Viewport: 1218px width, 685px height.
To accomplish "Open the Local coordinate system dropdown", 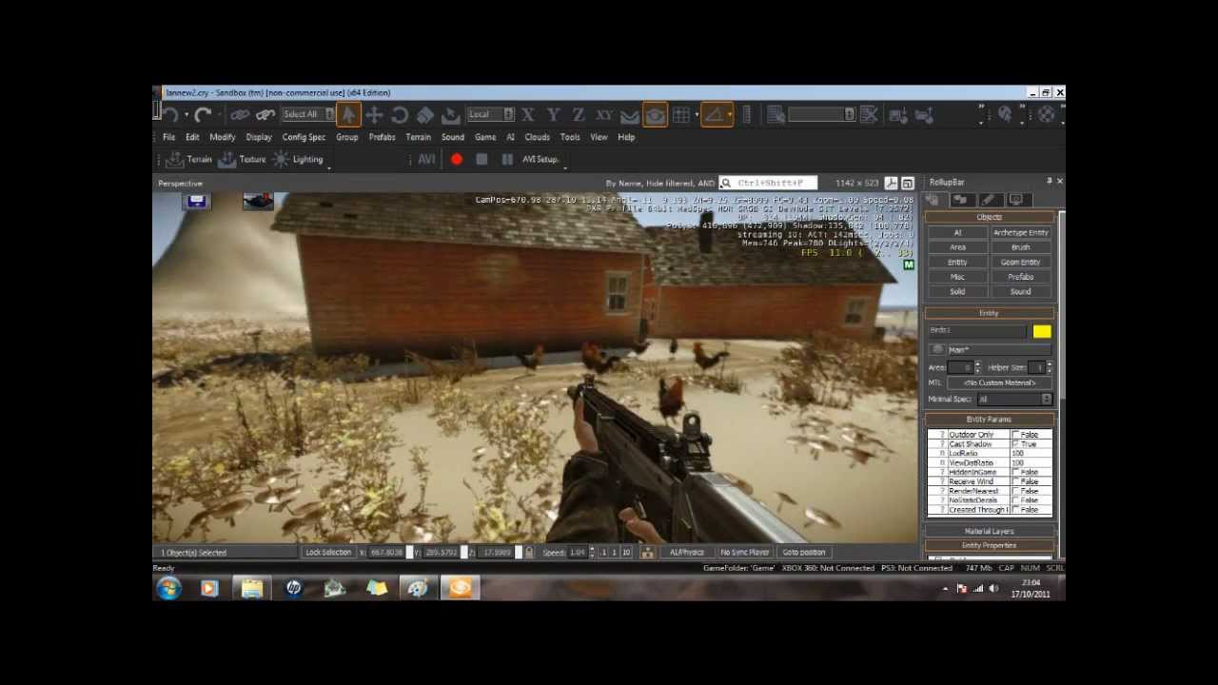I will [x=490, y=115].
